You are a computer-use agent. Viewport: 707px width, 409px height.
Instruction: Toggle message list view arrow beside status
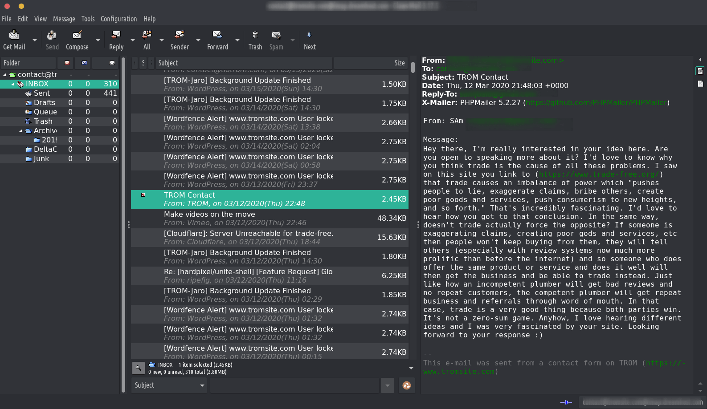pos(411,369)
